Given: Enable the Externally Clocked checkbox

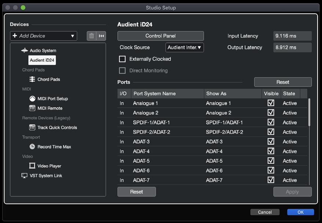Looking at the screenshot, I should tap(122, 59).
